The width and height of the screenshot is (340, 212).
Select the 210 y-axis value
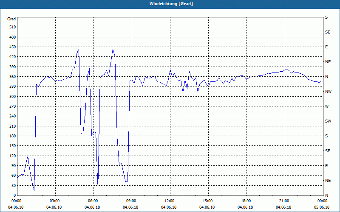coord(13,126)
